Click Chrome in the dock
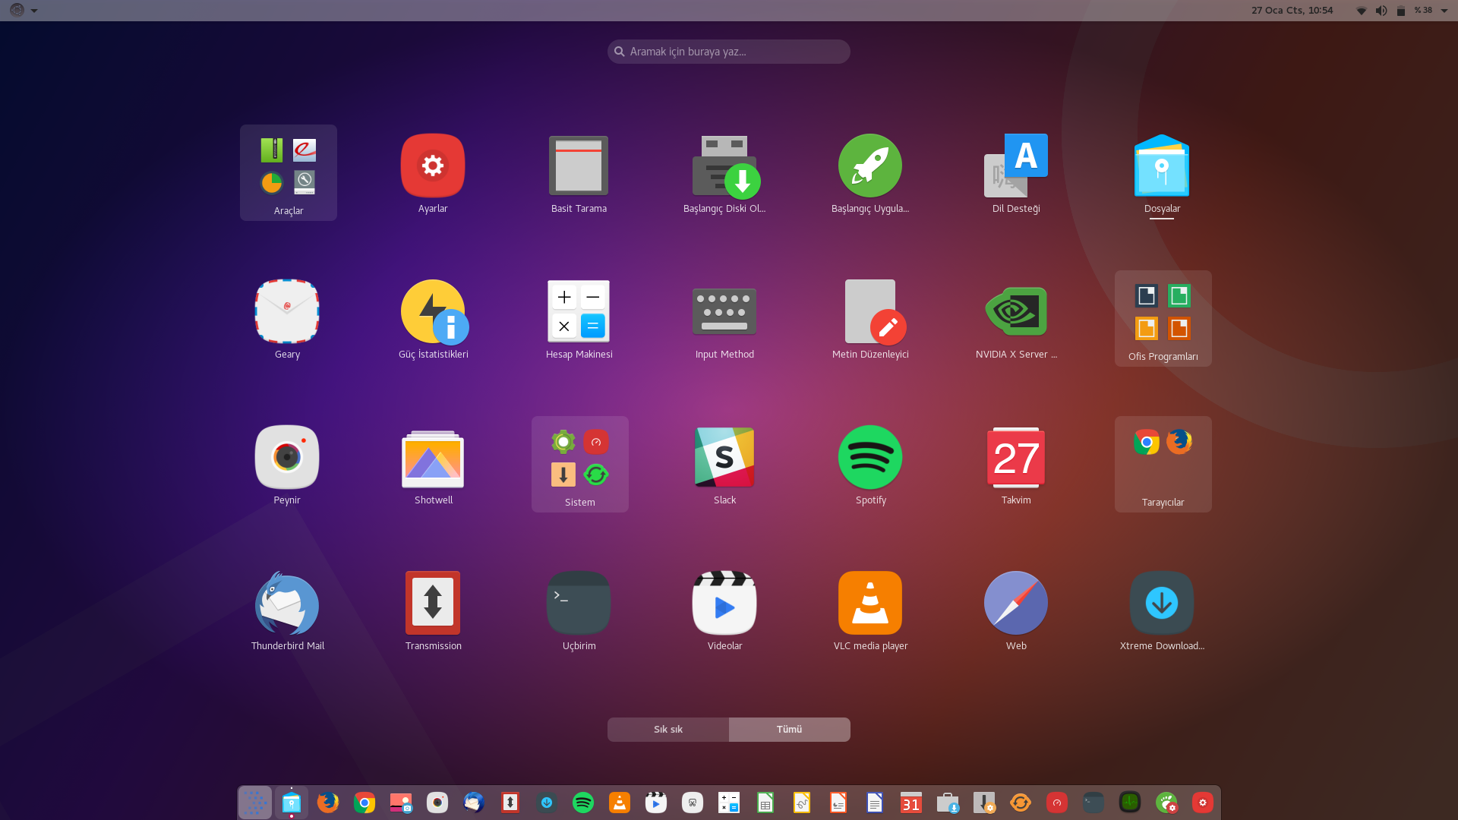The height and width of the screenshot is (820, 1458). click(x=364, y=803)
